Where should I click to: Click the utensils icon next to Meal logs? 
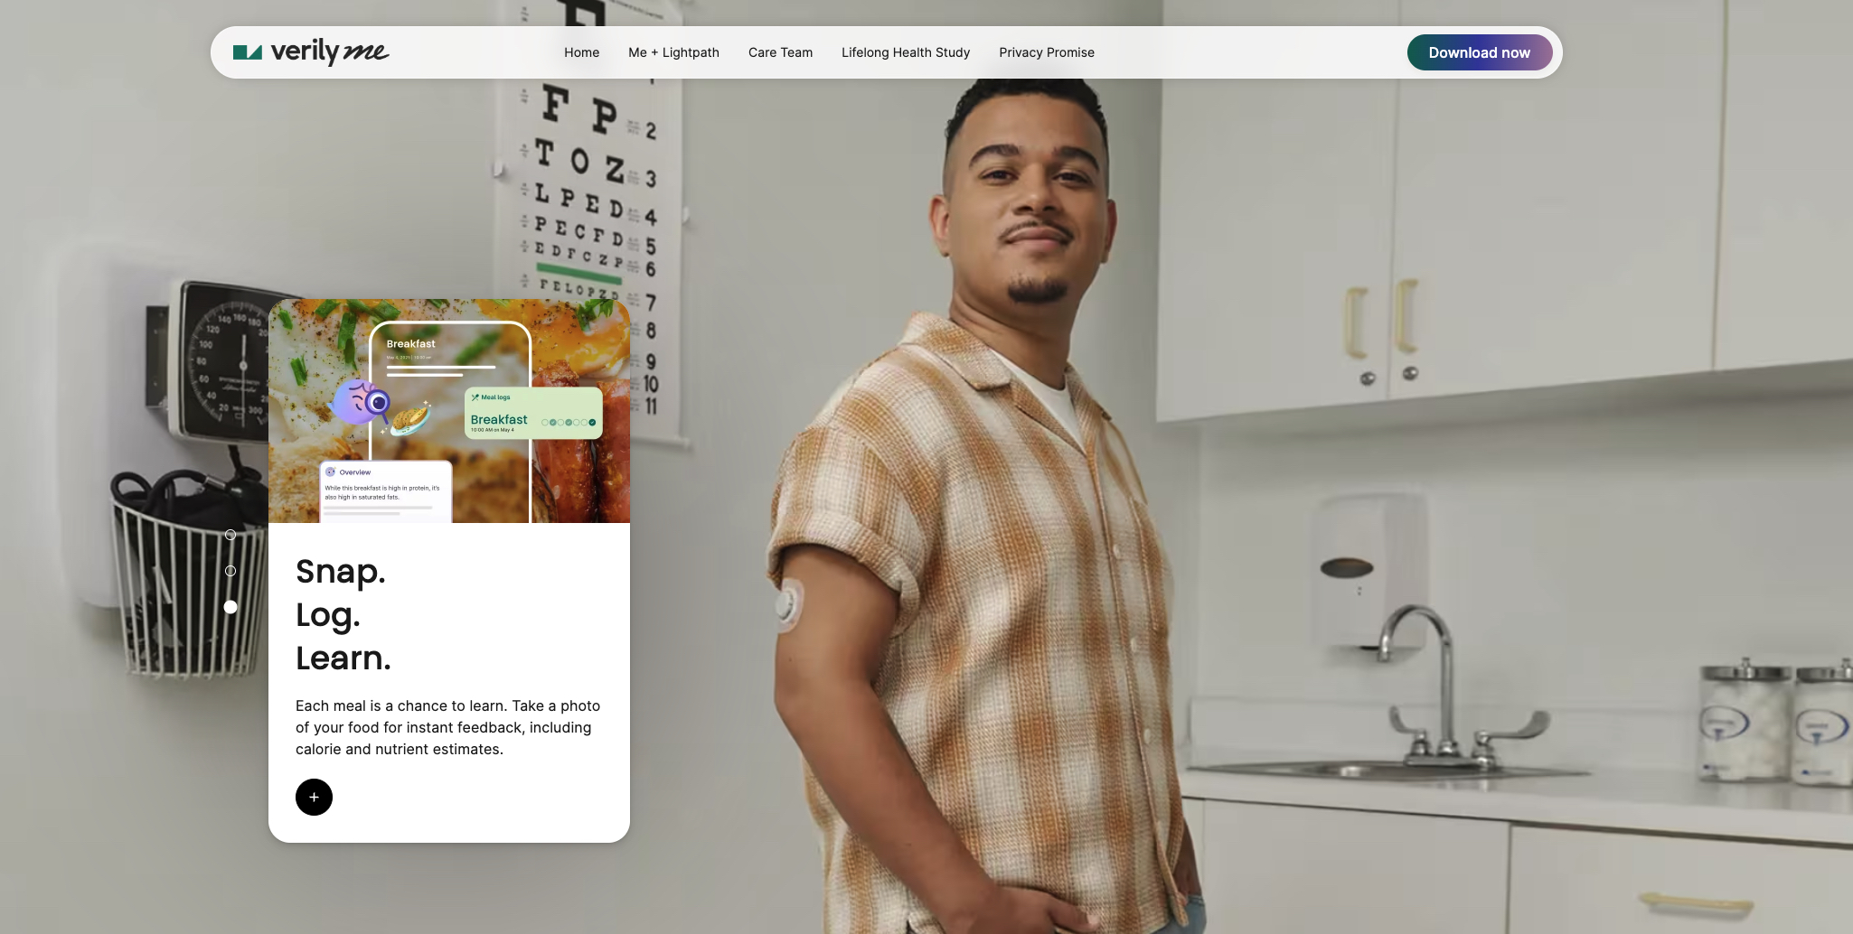[x=475, y=397]
